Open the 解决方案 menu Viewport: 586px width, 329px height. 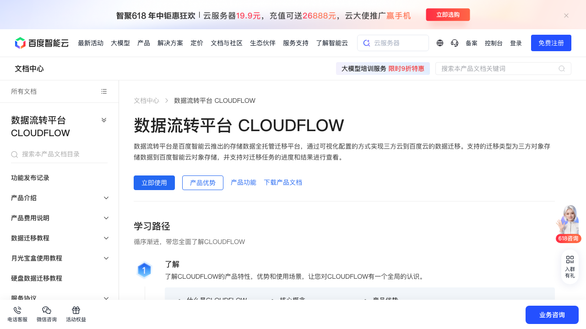pyautogui.click(x=170, y=43)
